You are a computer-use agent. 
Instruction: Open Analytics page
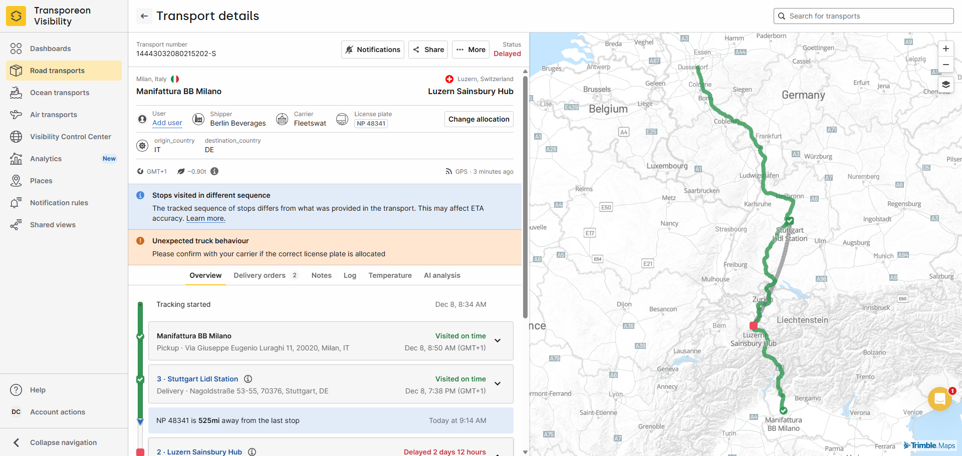coord(64,159)
